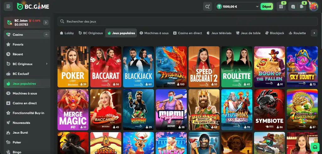Toggle the sidebar menu hamburger icon
The image size is (322, 154).
8,6
